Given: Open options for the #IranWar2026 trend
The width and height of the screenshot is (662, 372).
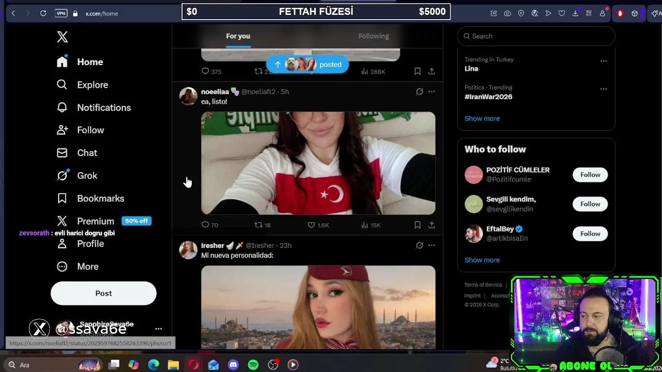Looking at the screenshot, I should 604,89.
